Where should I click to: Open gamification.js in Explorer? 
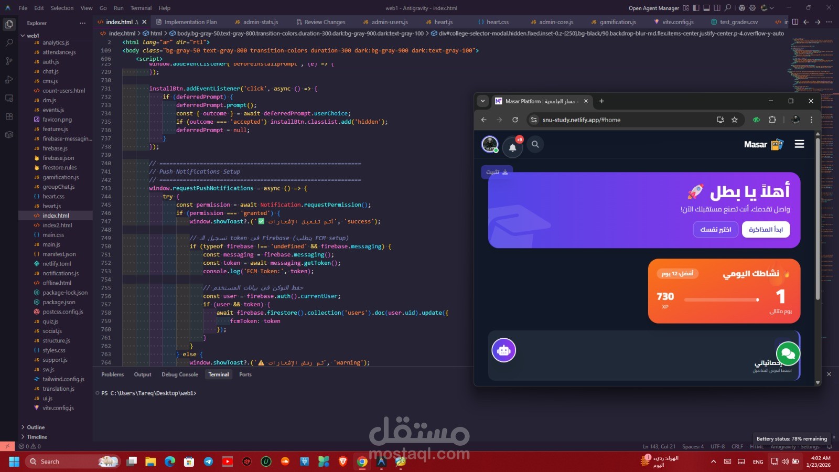pos(60,177)
